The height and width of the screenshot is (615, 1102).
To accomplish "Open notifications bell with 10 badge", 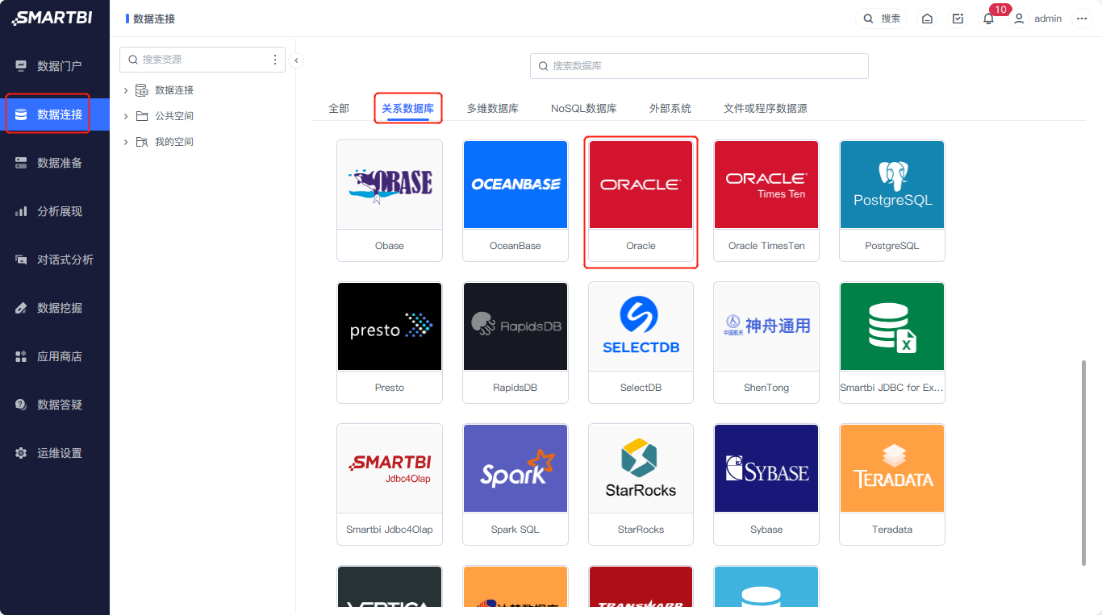I will (988, 19).
